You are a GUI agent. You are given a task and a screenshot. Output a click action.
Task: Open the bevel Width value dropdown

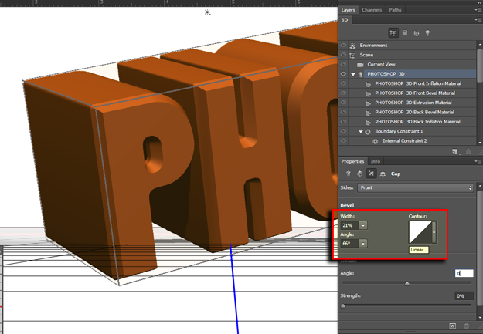[x=363, y=225]
